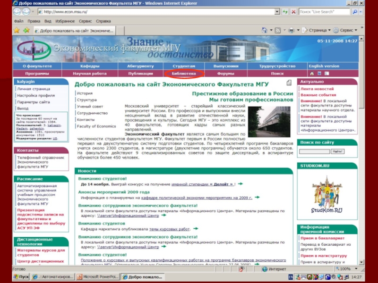Open the Студентам site menu item

click(184, 66)
